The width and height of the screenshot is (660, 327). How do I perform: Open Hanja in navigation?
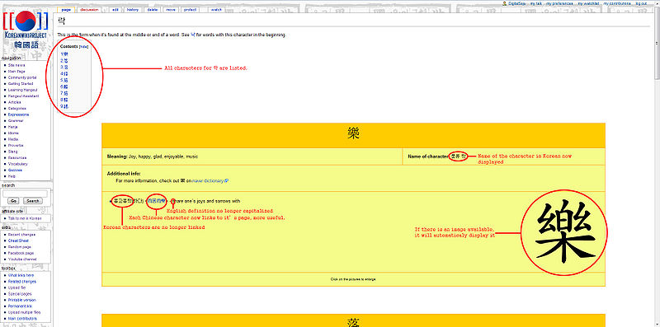(13, 127)
